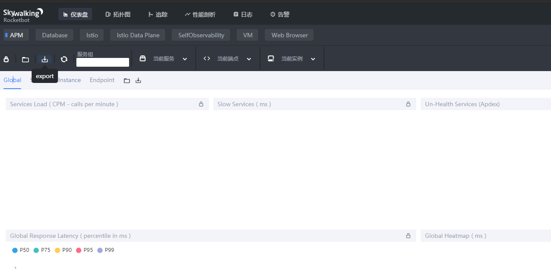The width and height of the screenshot is (551, 269).
Task: Toggle the P50 legend series
Action: click(21, 250)
